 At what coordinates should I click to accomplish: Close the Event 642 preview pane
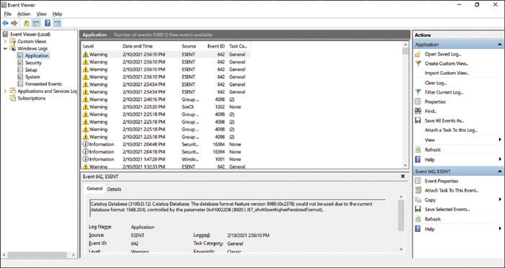tap(403, 177)
